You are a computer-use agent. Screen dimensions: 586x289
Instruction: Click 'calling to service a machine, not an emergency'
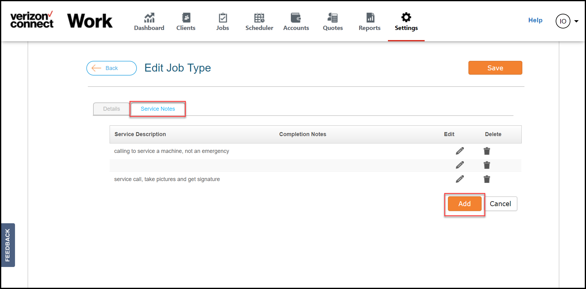click(171, 151)
